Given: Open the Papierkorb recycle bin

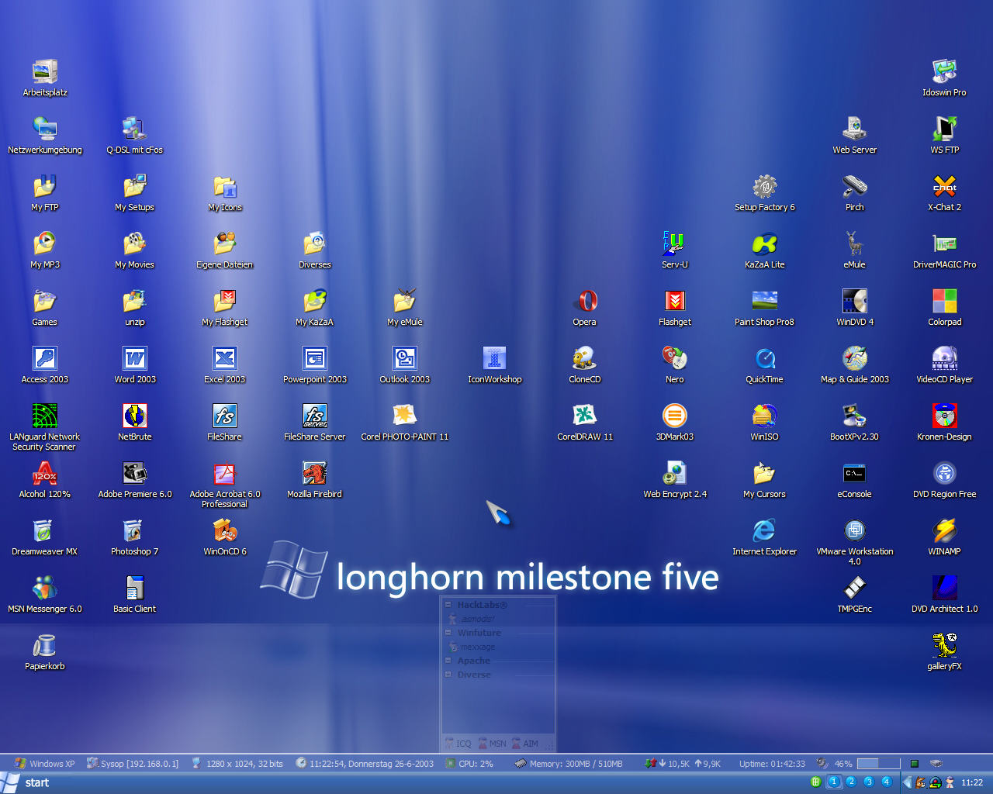Looking at the screenshot, I should 44,646.
